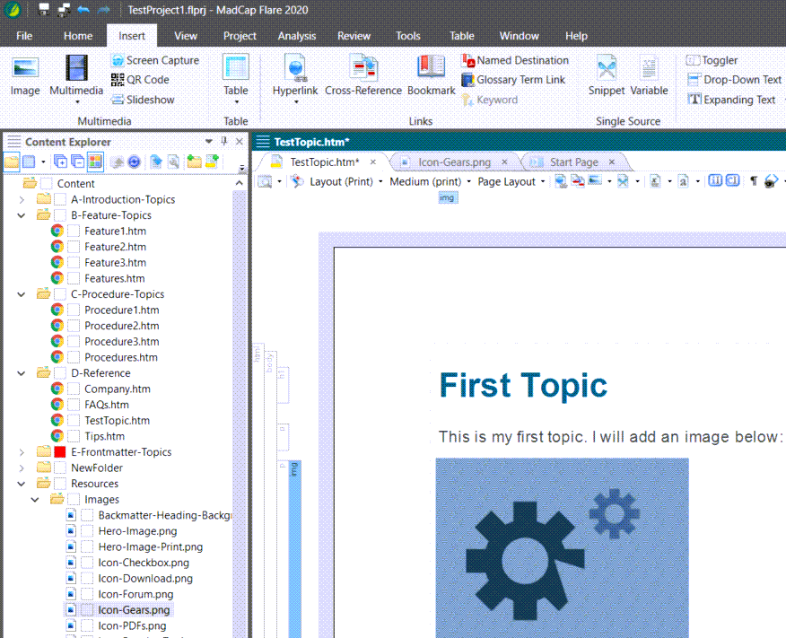Screen dimensions: 786x638
Task: Click the img tag bar in the left structure gutter
Action: pos(294,549)
